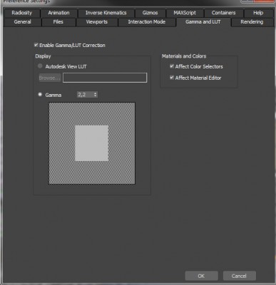276x285 pixels.
Task: Select the Gamma radio button
Action: (x=40, y=95)
